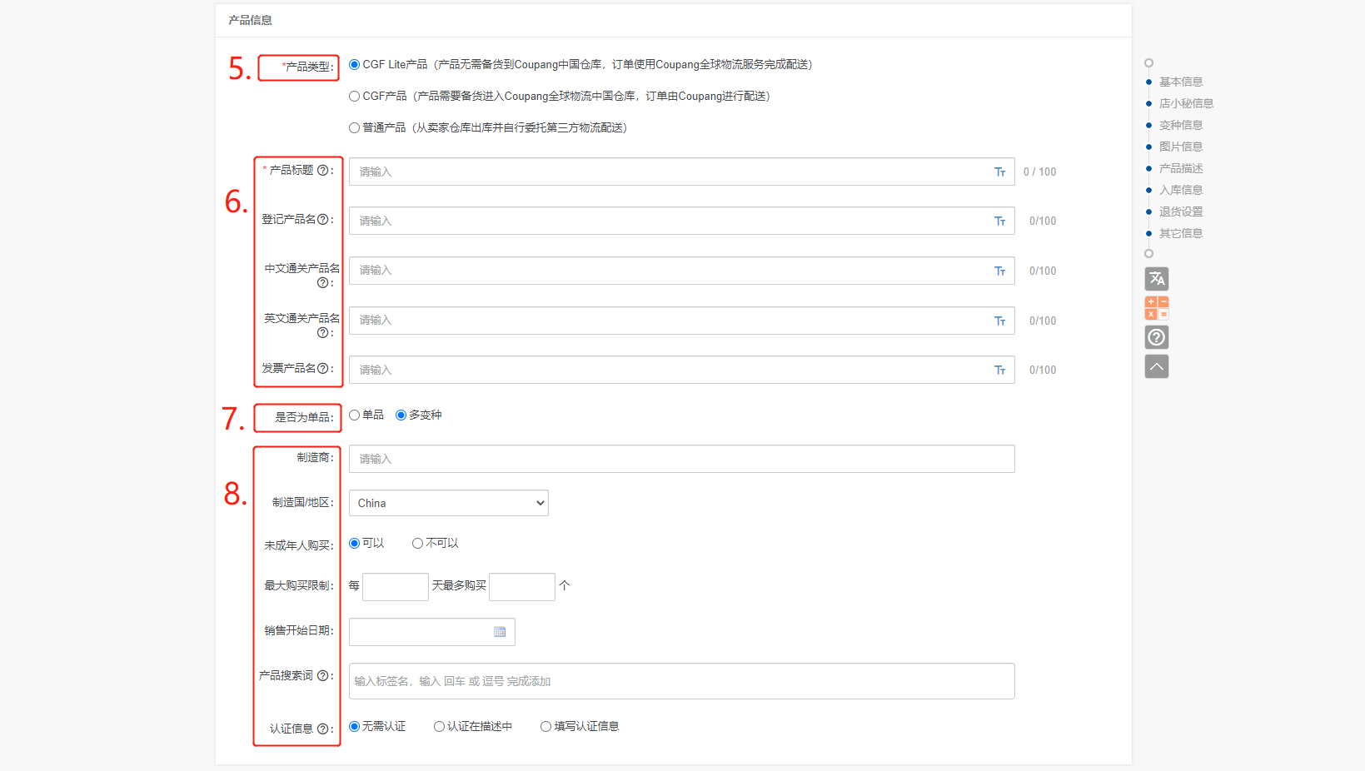Click help icon next to 产品搜索词
1365x771 pixels.
click(x=322, y=675)
